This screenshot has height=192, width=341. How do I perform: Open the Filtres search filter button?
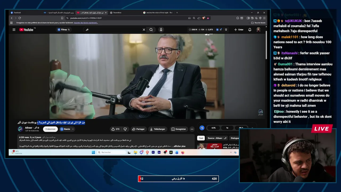64,30
